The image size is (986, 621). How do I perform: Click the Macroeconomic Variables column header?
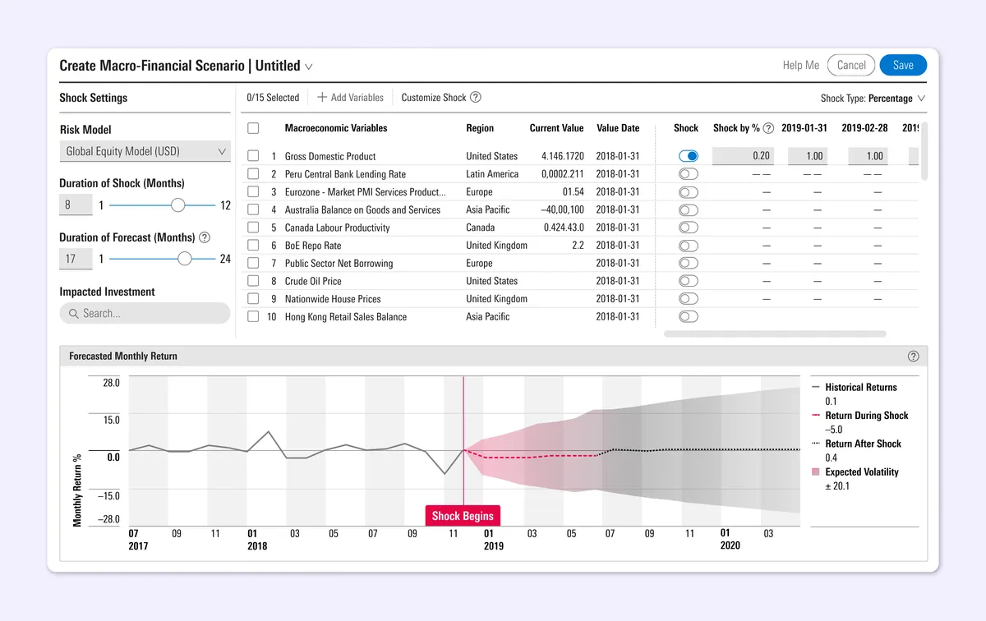tap(336, 128)
